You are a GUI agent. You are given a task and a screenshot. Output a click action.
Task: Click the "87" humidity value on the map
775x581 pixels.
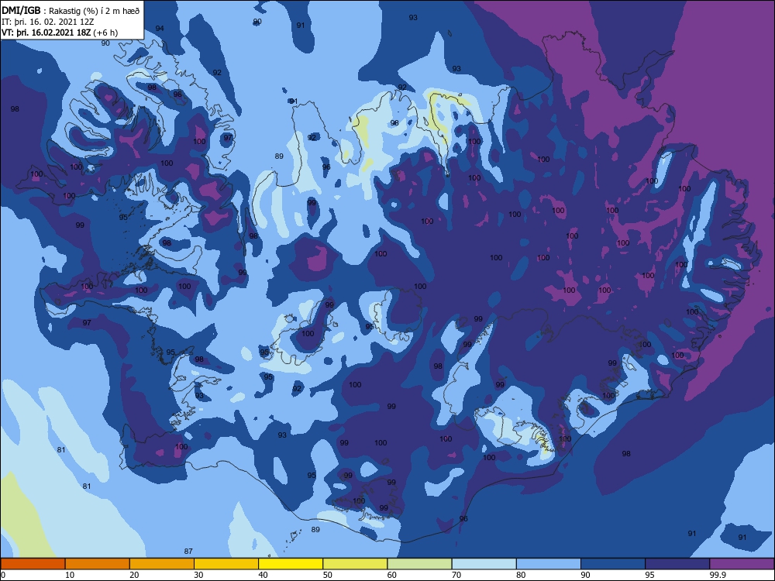pyautogui.click(x=188, y=551)
